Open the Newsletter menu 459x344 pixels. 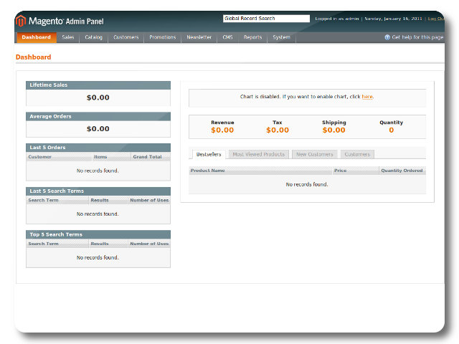(199, 37)
